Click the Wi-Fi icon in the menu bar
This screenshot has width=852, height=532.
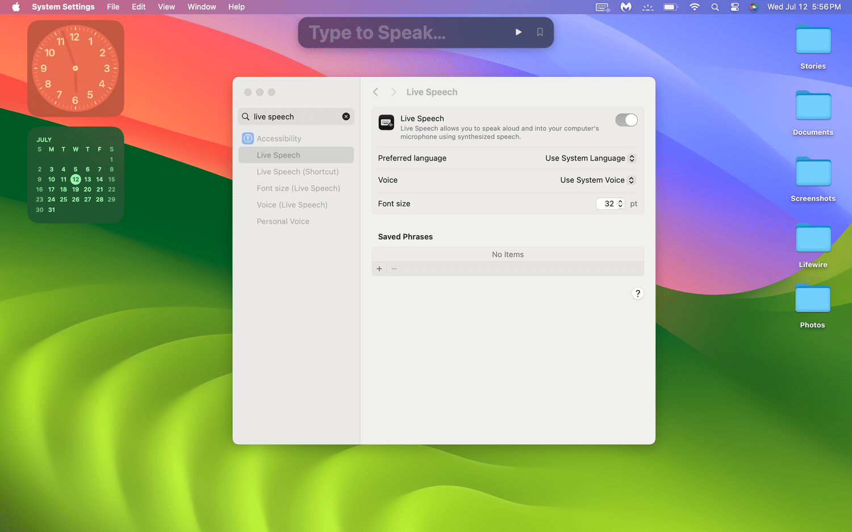pos(694,7)
